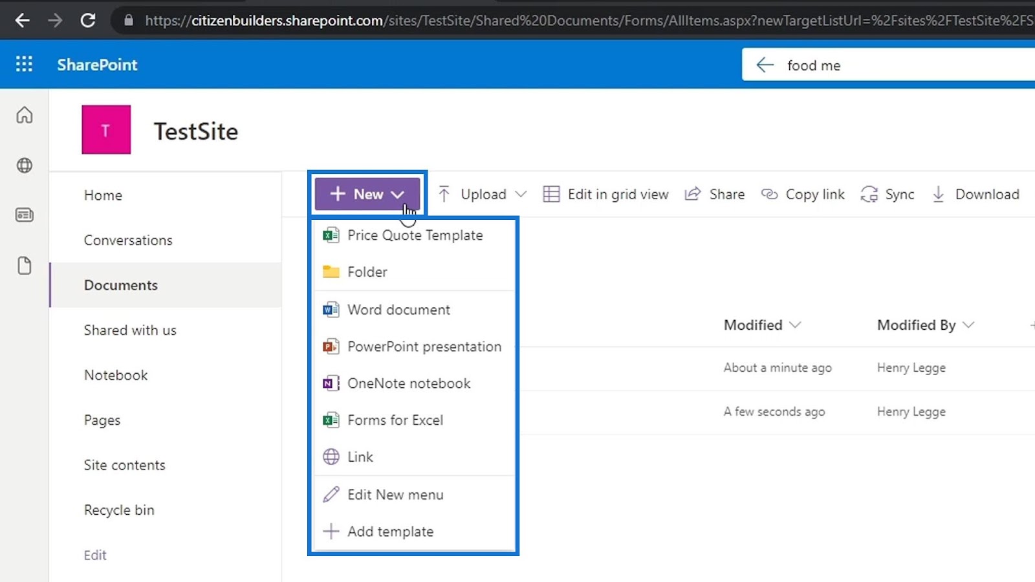Open Site contents navigation link
Viewport: 1035px width, 582px height.
pos(124,465)
